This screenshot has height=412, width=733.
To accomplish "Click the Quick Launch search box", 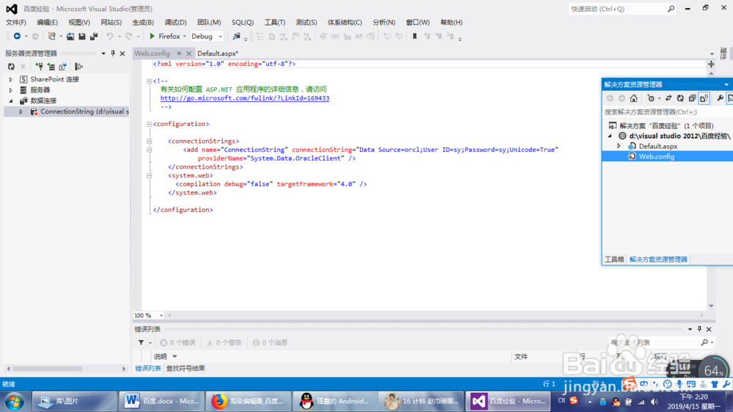I will 622,8.
